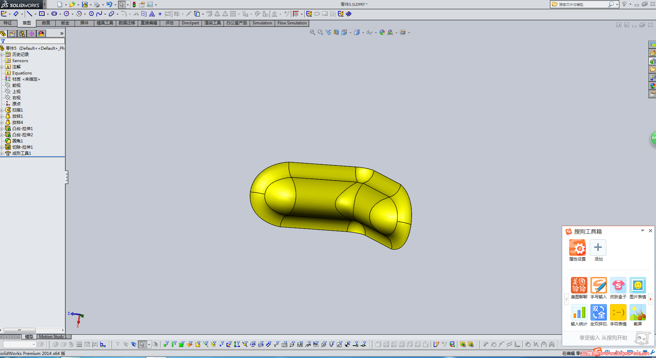The image size is (656, 358).
Task: Select the 模型 bottom tab
Action: pyautogui.click(x=29, y=337)
